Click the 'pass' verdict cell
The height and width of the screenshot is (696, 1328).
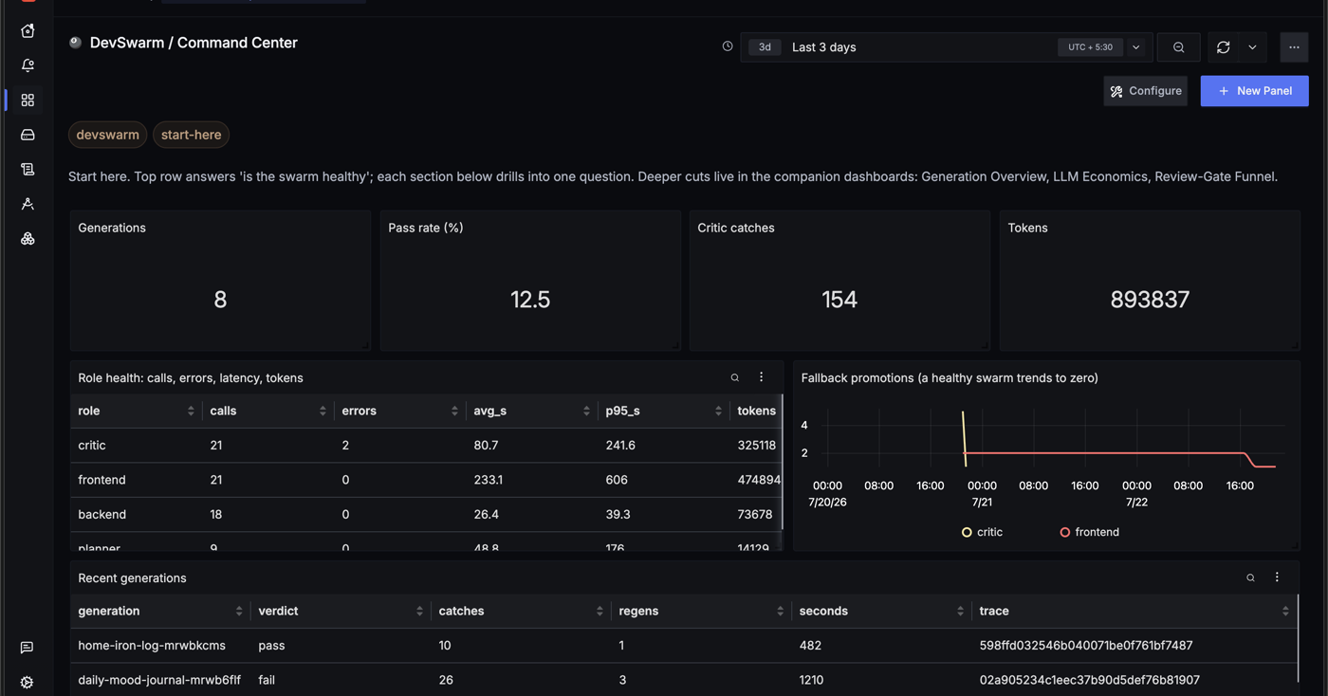click(271, 646)
